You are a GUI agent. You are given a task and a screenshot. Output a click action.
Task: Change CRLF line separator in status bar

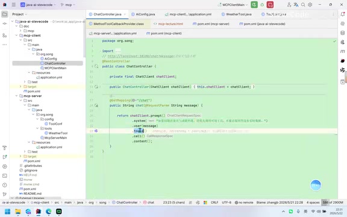[214, 203]
